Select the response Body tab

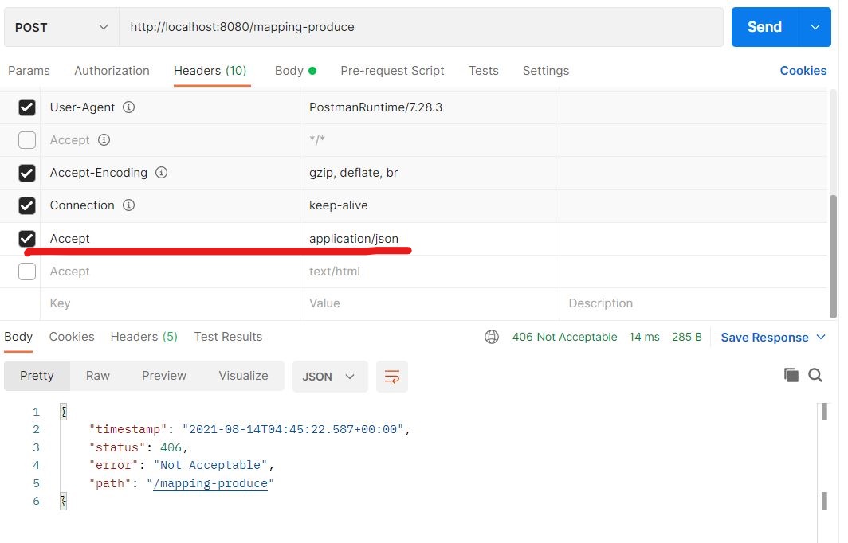(x=18, y=337)
